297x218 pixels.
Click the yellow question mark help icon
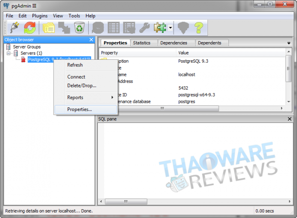[199, 28]
